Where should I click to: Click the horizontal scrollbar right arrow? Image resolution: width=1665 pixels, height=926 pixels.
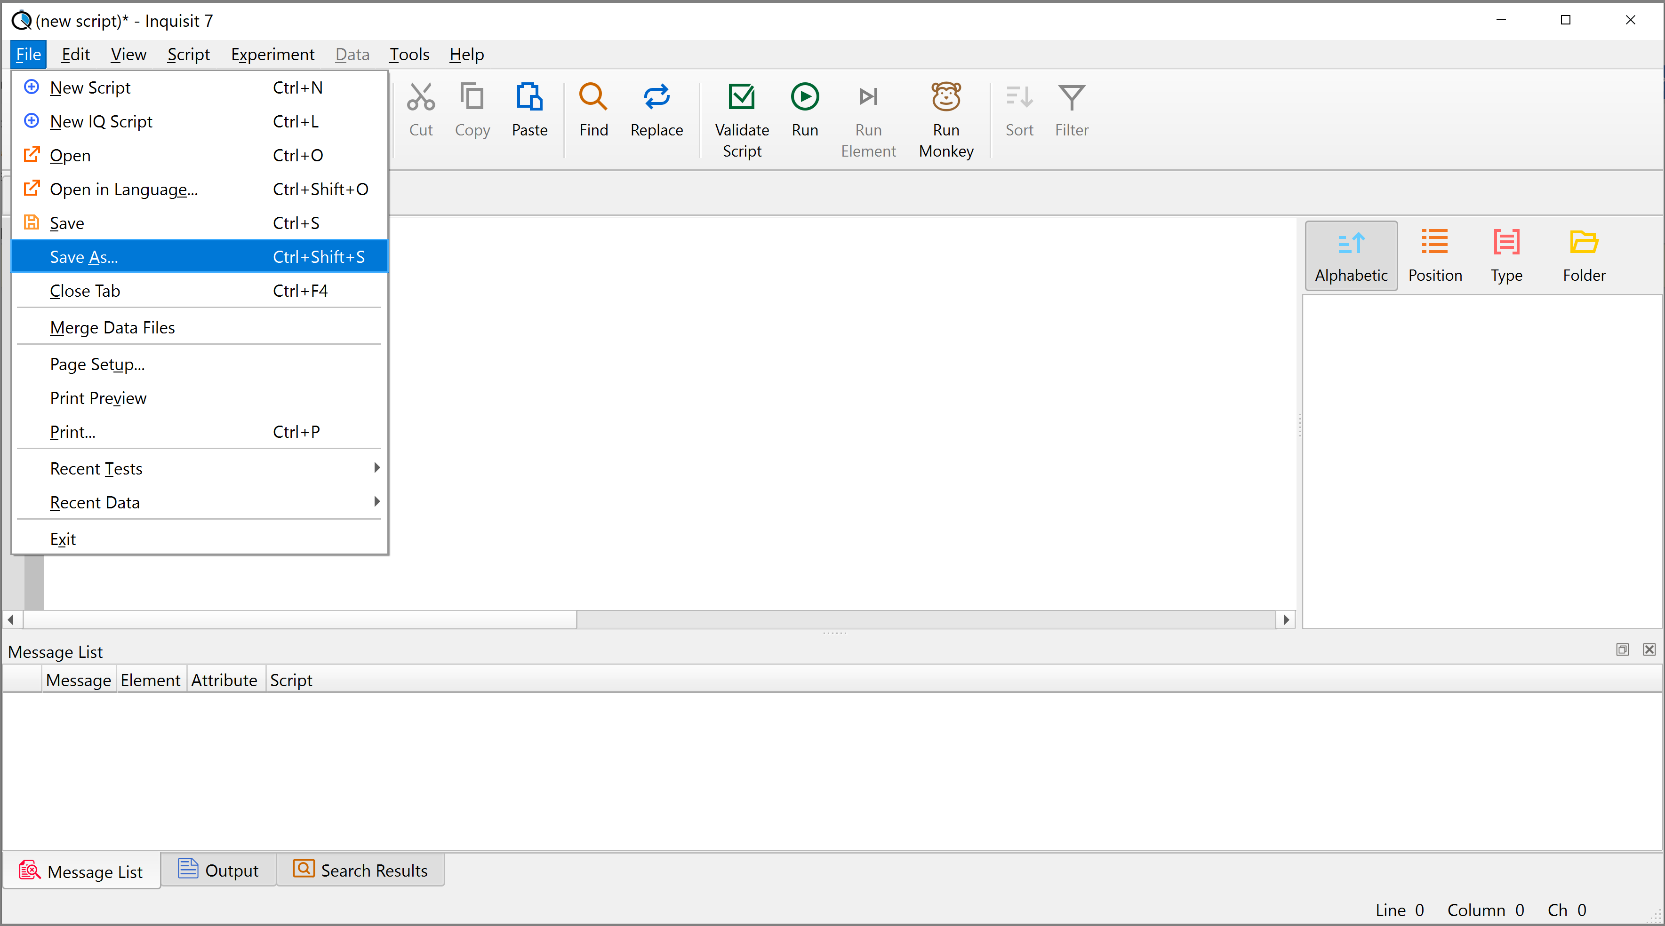1286,619
